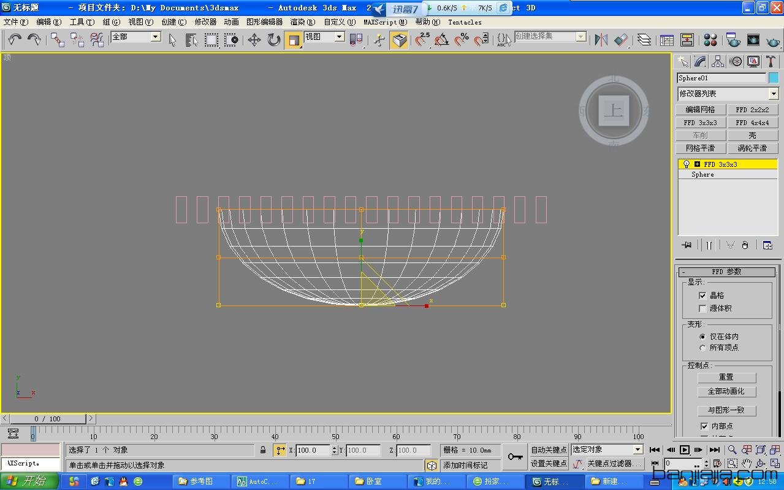Toggle the Percent Snap icon
The width and height of the screenshot is (784, 490).
point(461,40)
